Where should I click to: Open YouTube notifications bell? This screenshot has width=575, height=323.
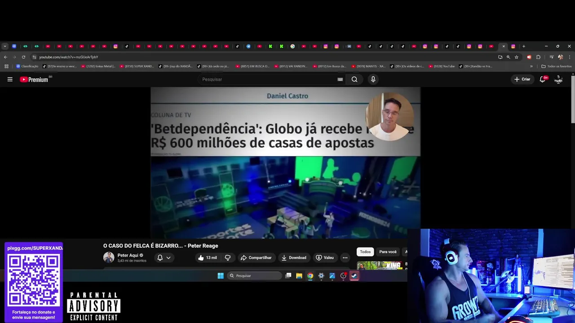[543, 79]
